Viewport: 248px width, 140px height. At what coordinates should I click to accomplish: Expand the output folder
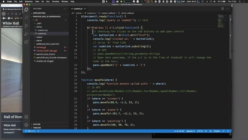tap(39, 37)
